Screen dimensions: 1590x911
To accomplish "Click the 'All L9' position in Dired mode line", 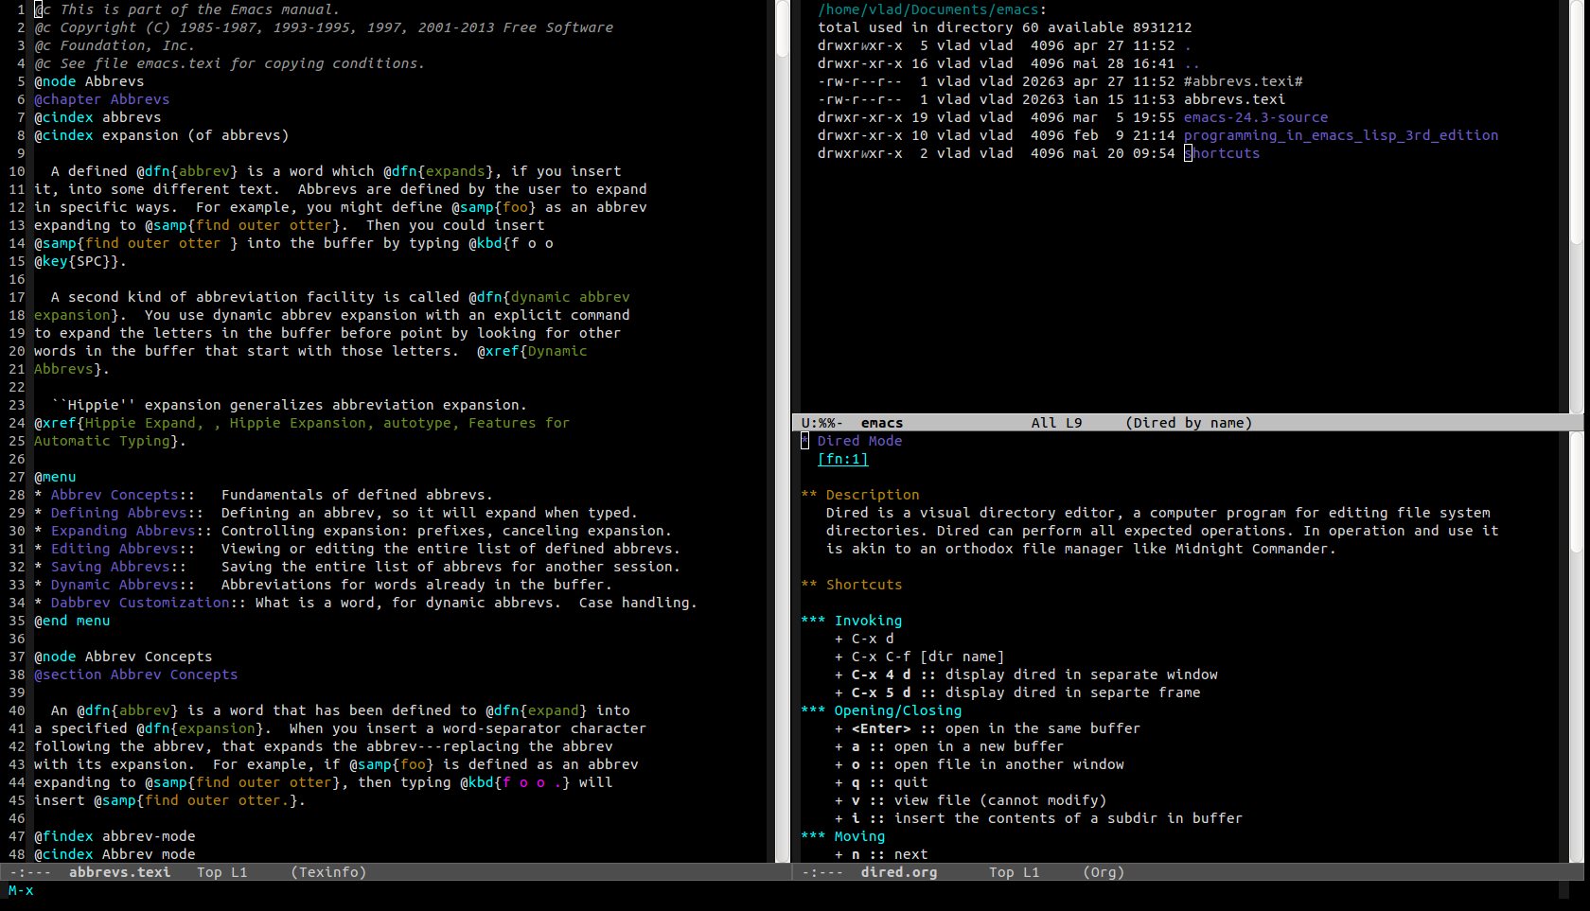I will (x=1056, y=423).
